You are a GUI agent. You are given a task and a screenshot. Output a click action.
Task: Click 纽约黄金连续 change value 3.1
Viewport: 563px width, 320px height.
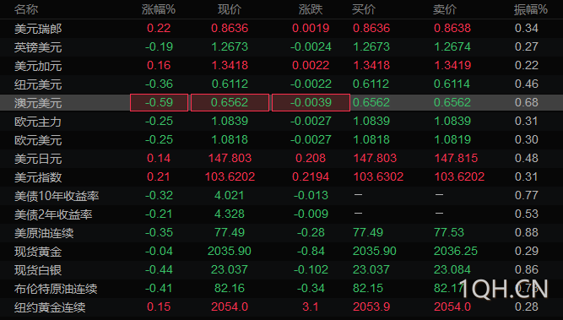point(311,307)
